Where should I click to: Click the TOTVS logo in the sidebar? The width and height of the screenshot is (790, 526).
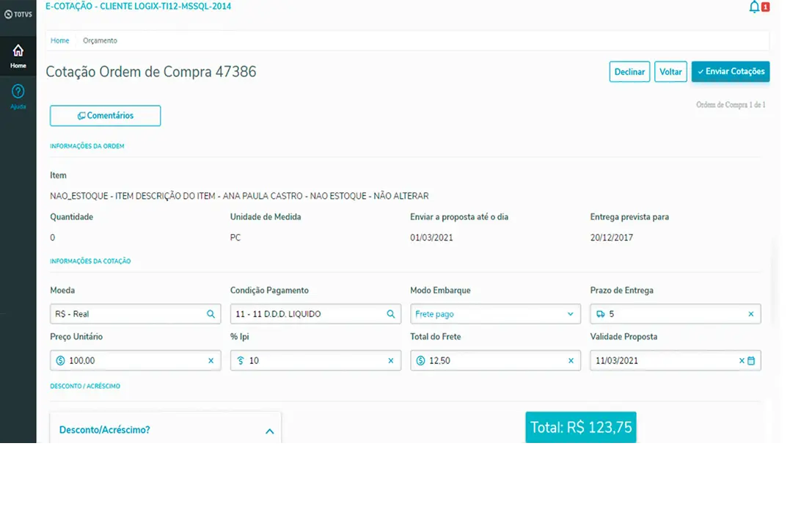(18, 12)
